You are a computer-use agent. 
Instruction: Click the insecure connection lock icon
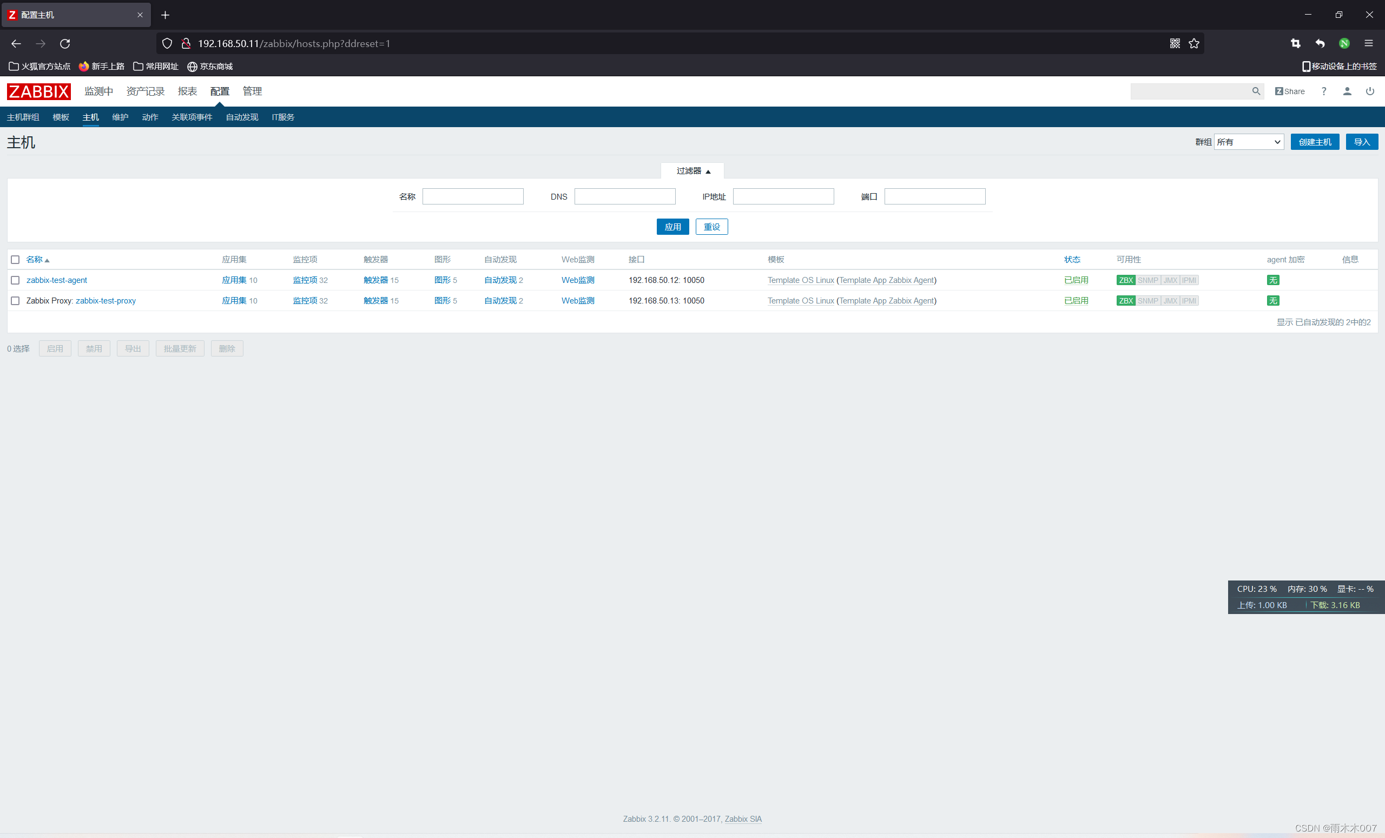(186, 43)
